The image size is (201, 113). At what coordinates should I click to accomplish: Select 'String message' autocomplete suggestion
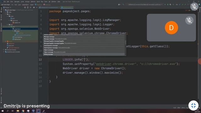[48, 54]
